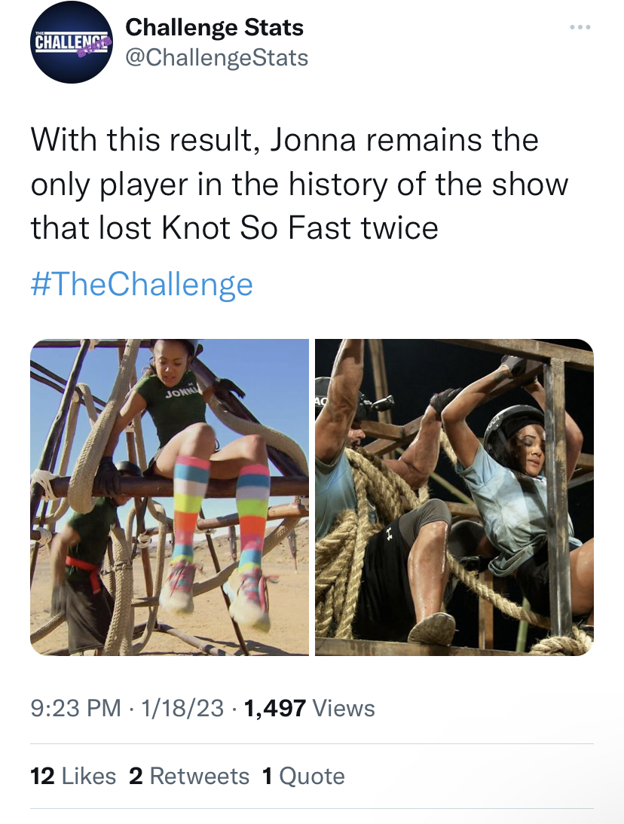This screenshot has width=624, height=824.
Task: Open the @ChallengeStats handle link
Action: (x=216, y=58)
